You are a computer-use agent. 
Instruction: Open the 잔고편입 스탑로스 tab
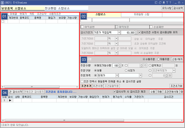66,8
